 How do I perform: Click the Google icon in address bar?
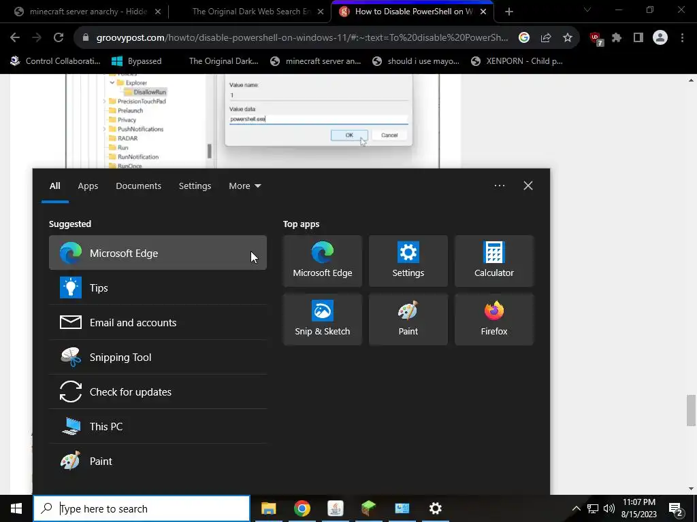point(524,38)
